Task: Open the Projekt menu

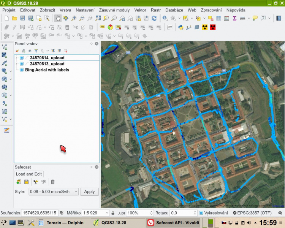Action: (x=9, y=10)
